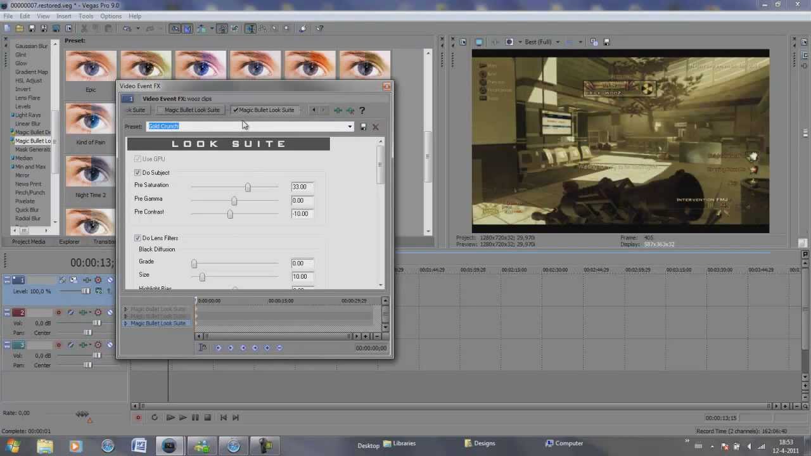Click the Video Preview on External Monitor icon
The image size is (811, 456).
point(479,42)
